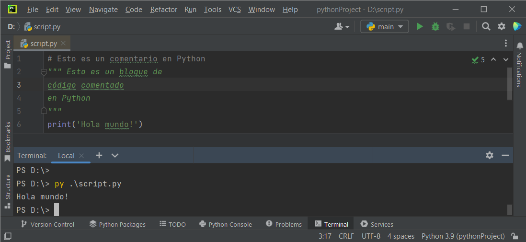Open the VCS menu

(x=234, y=10)
